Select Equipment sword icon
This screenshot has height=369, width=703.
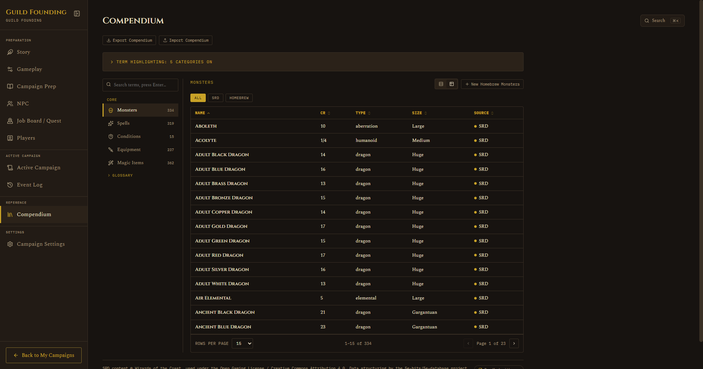111,150
